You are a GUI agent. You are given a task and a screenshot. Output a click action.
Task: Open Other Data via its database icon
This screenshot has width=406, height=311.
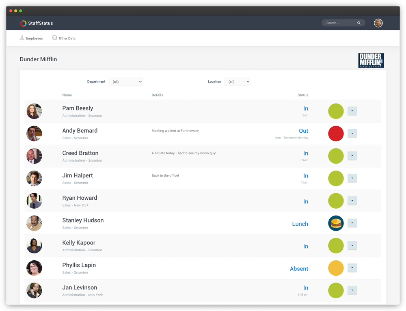pos(54,37)
